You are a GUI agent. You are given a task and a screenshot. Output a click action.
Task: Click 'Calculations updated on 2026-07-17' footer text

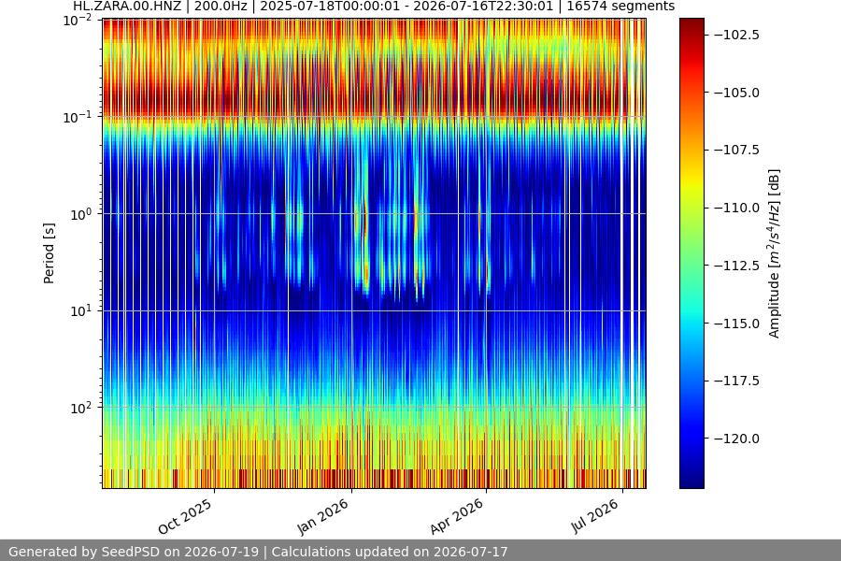pos(390,552)
